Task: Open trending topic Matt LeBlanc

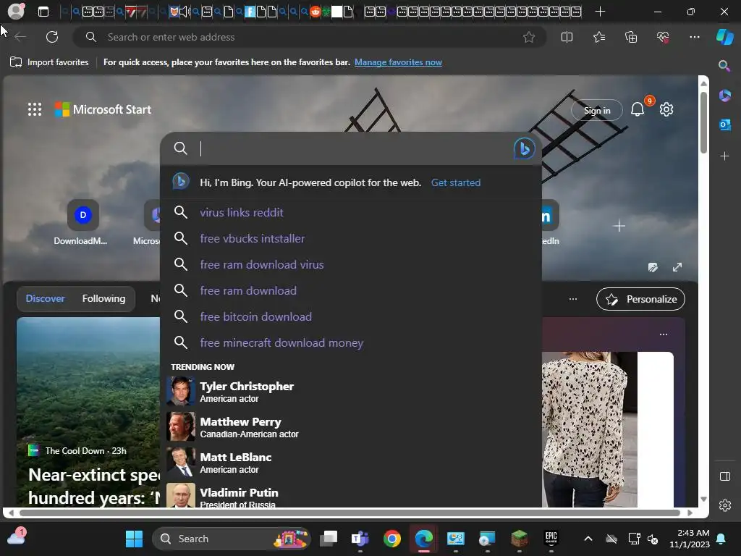Action: [351, 463]
